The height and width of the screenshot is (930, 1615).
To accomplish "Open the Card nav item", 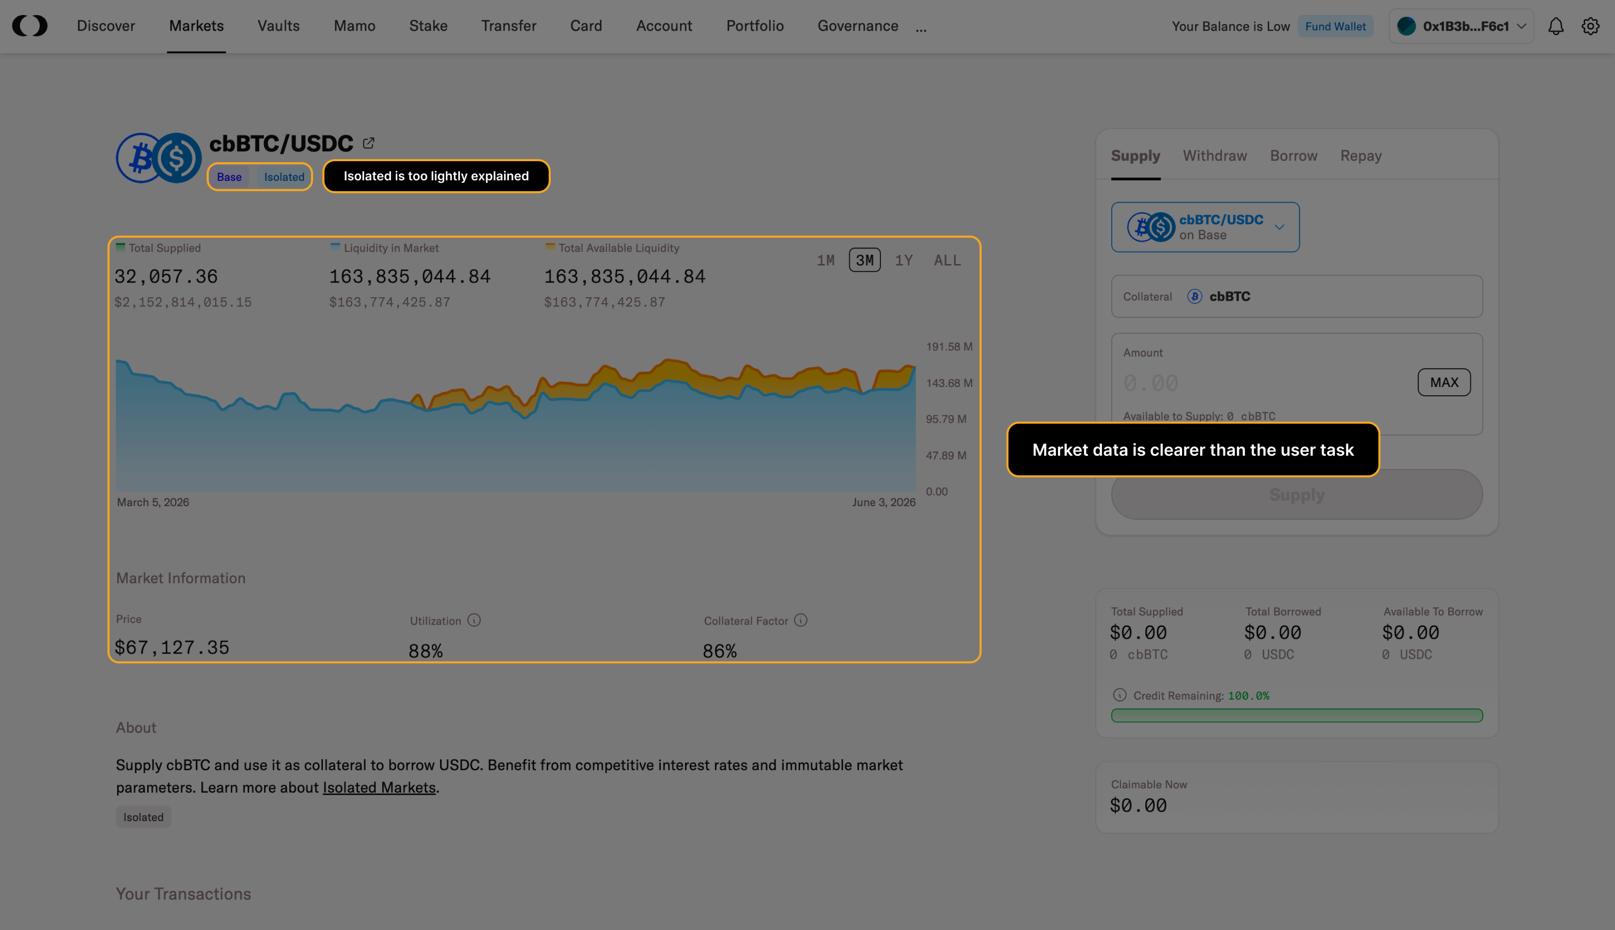I will tap(585, 26).
